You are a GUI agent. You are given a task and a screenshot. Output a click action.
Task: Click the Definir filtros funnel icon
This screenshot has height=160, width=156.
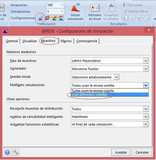pyautogui.click(x=125, y=11)
